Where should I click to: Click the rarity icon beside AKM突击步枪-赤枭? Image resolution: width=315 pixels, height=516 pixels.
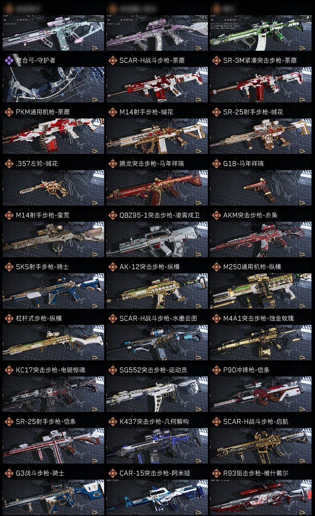217,215
